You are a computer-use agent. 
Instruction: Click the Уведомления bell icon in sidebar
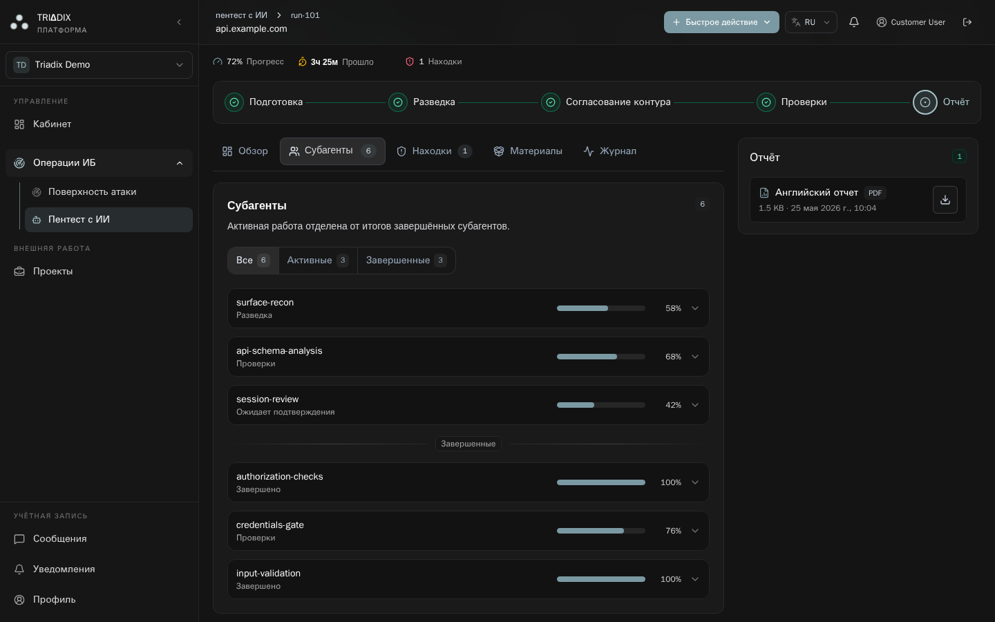click(x=19, y=569)
